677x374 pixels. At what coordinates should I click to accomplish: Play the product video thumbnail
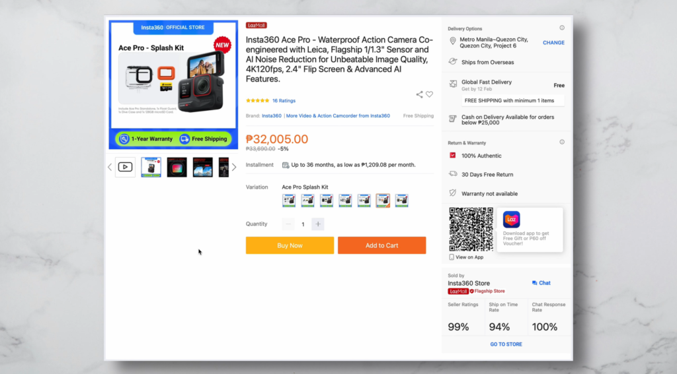125,167
